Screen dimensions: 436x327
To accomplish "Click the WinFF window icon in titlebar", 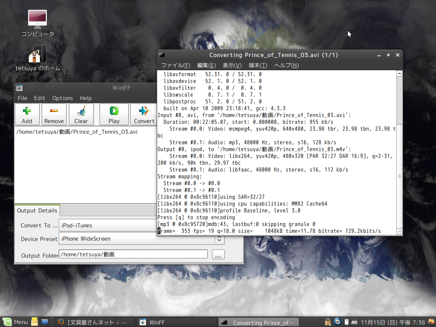I will (x=19, y=88).
